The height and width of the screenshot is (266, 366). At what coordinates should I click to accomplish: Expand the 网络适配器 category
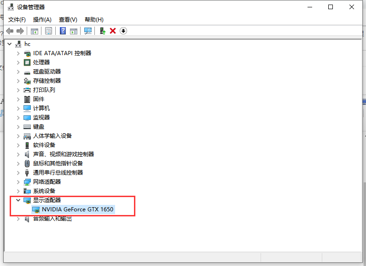click(x=18, y=182)
